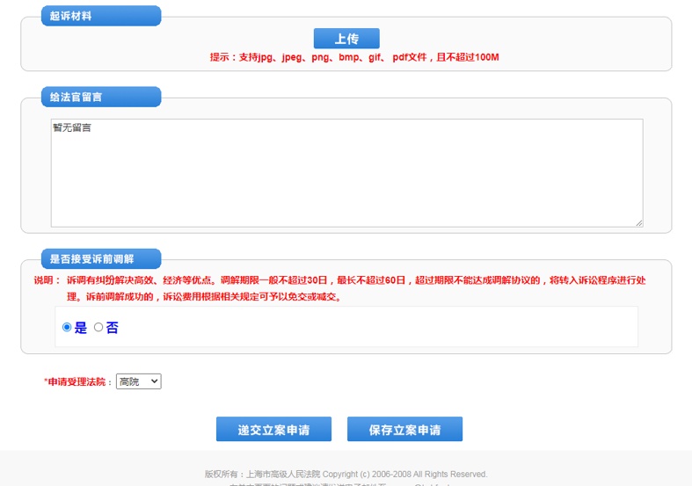The image size is (692, 486).
Task: Click the 是否接受诉前调解 section header tab
Action: [100, 259]
